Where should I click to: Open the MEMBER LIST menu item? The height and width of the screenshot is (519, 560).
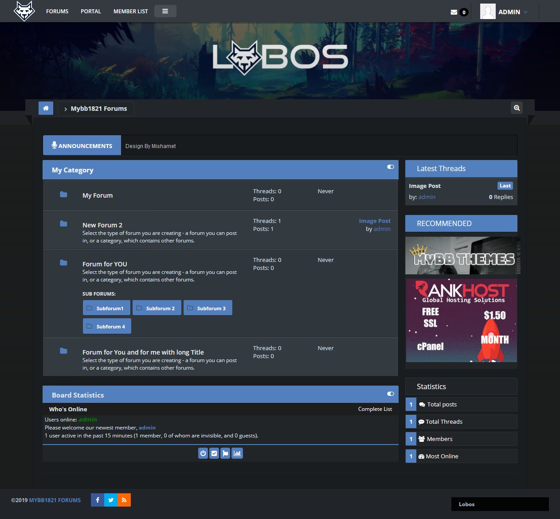pyautogui.click(x=130, y=12)
